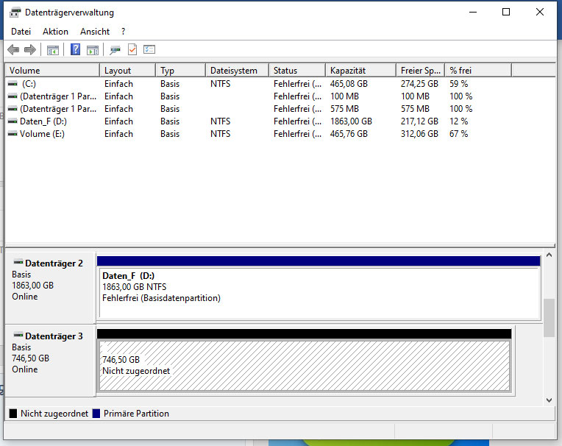The height and width of the screenshot is (446, 562).
Task: Click the Back arrow toolbar icon
Action: click(13, 49)
